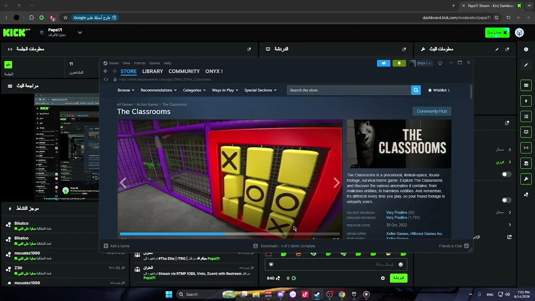Open the Kick info icon in right sidebar
The height and width of the screenshot is (301, 535).
point(526,49)
